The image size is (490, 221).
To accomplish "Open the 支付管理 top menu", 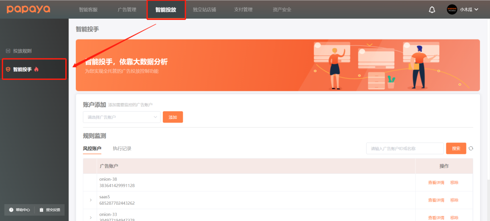I will click(243, 10).
